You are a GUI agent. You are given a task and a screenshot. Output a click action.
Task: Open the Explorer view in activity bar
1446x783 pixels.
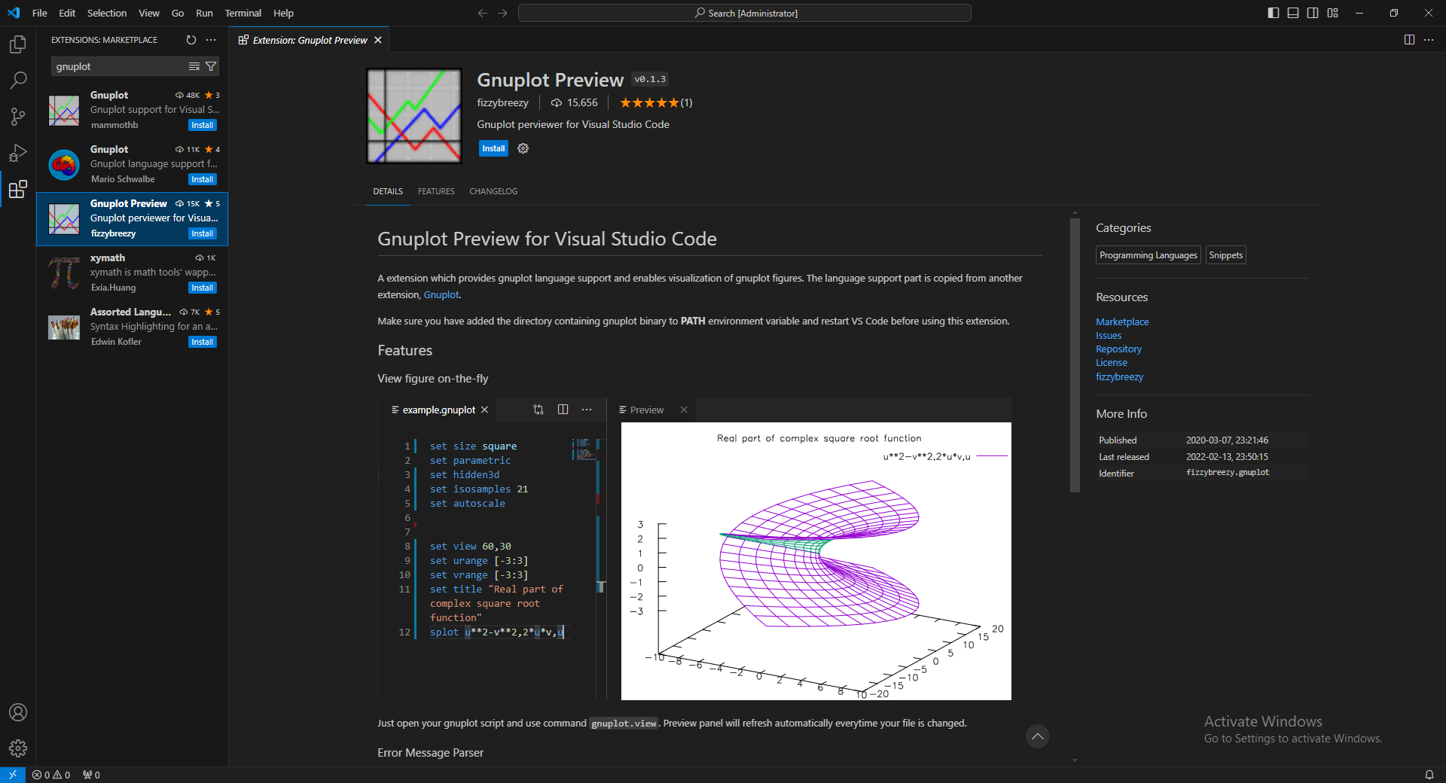click(x=18, y=44)
